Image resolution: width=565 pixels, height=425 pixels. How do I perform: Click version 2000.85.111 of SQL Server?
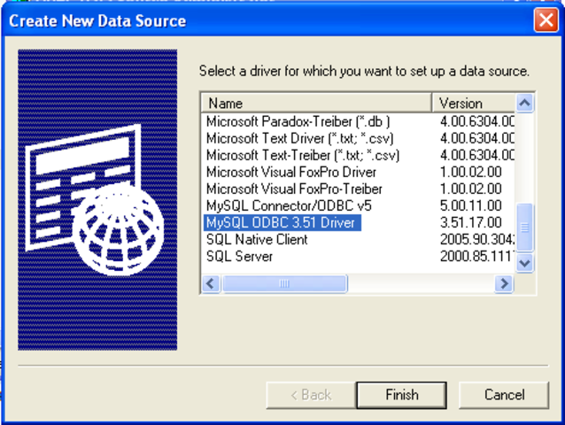click(x=477, y=257)
